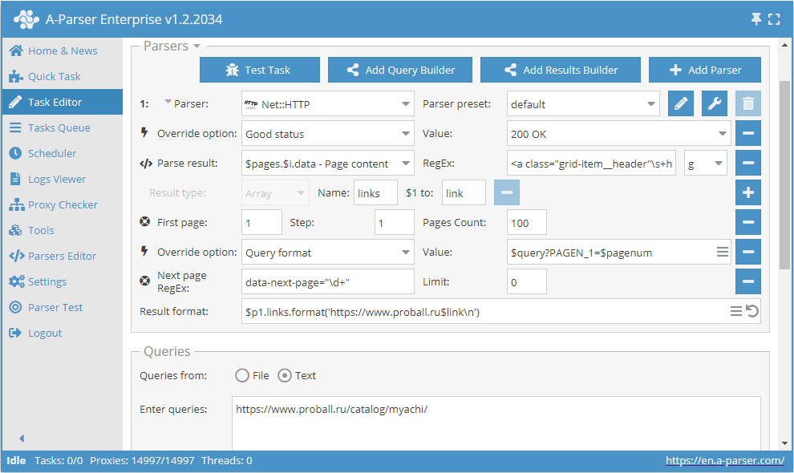Open the en.a-parser.com link
Image resolution: width=794 pixels, height=473 pixels.
[725, 460]
